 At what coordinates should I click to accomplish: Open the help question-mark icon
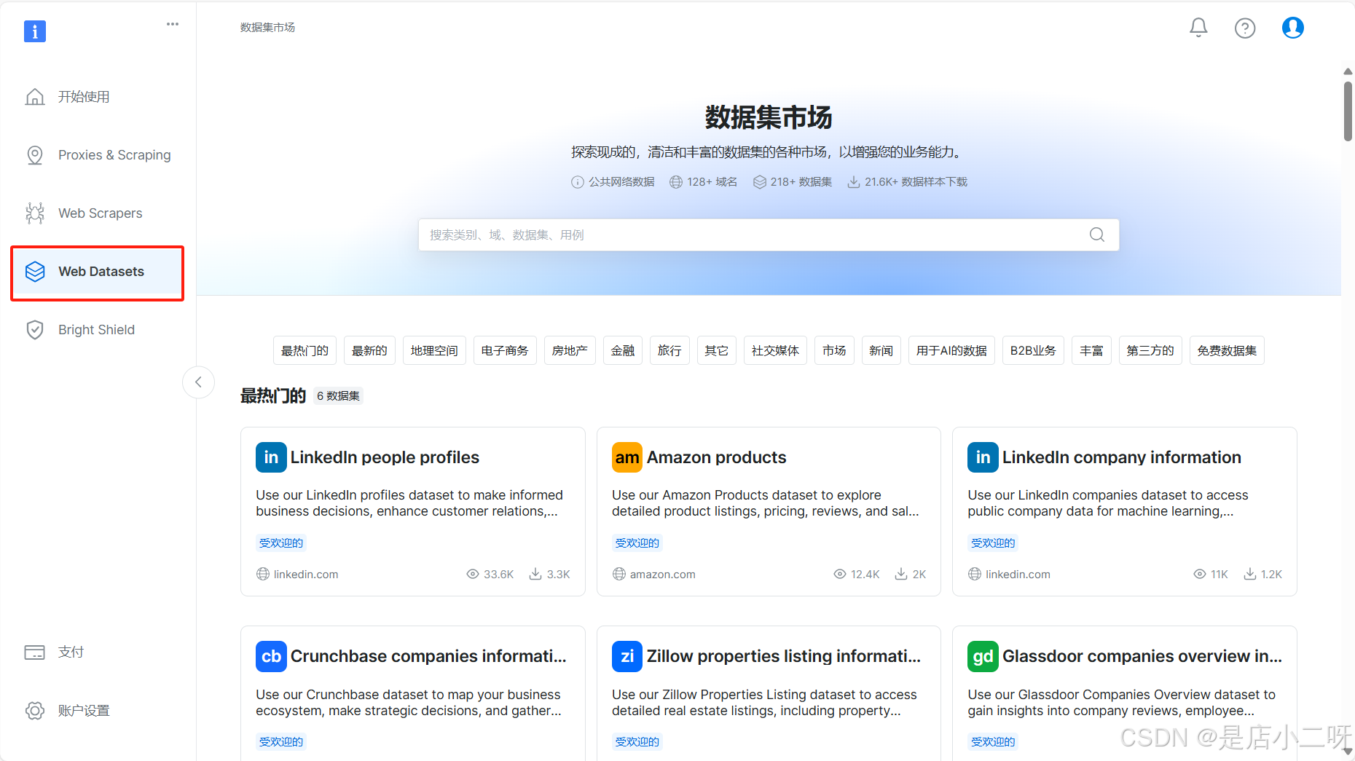click(x=1245, y=27)
